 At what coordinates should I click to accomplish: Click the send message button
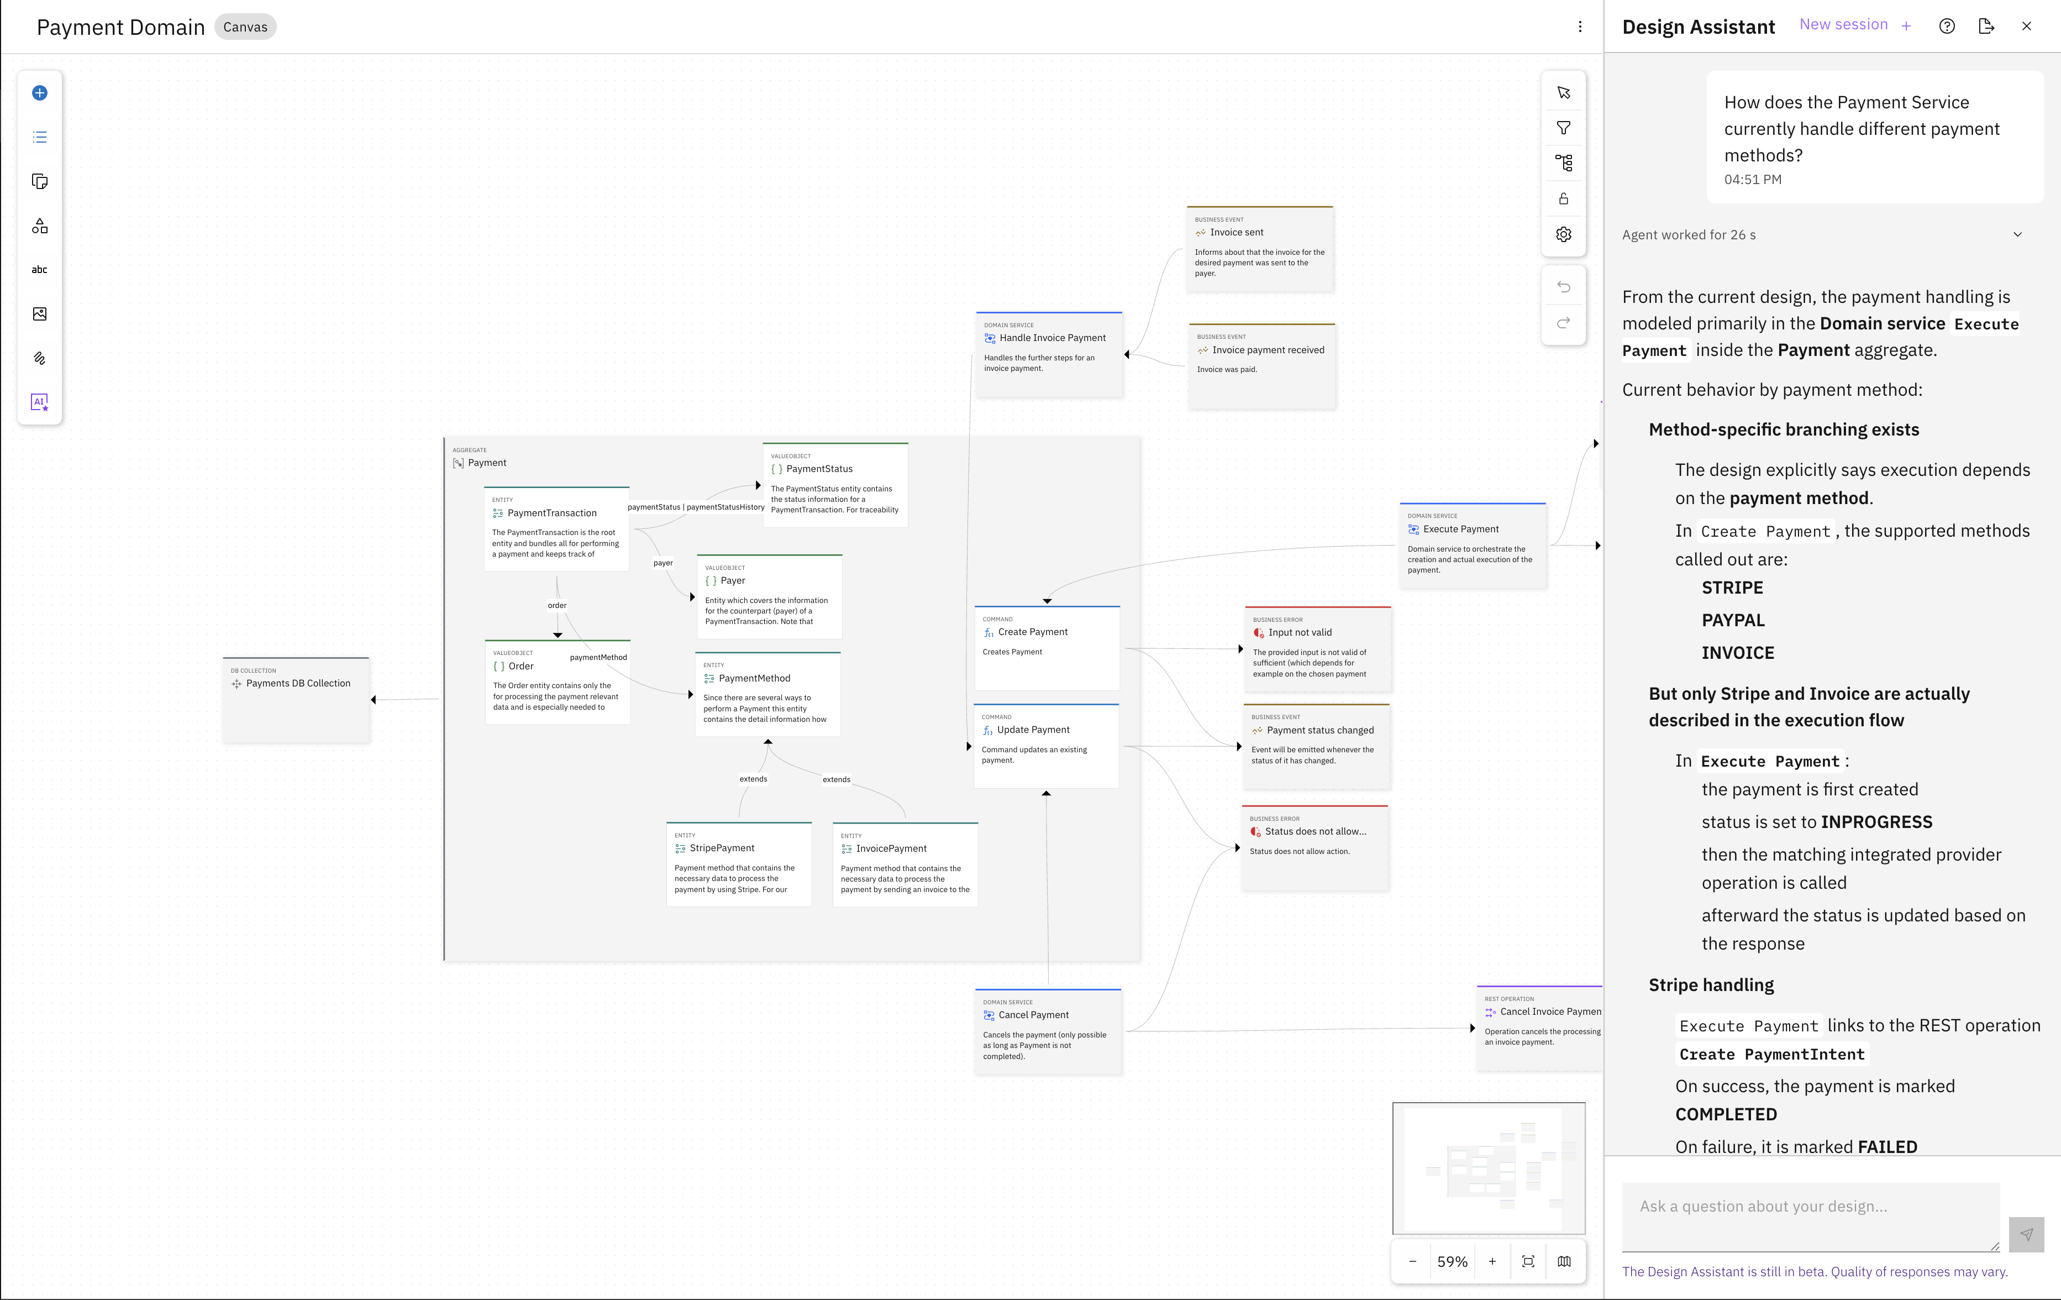point(2026,1234)
